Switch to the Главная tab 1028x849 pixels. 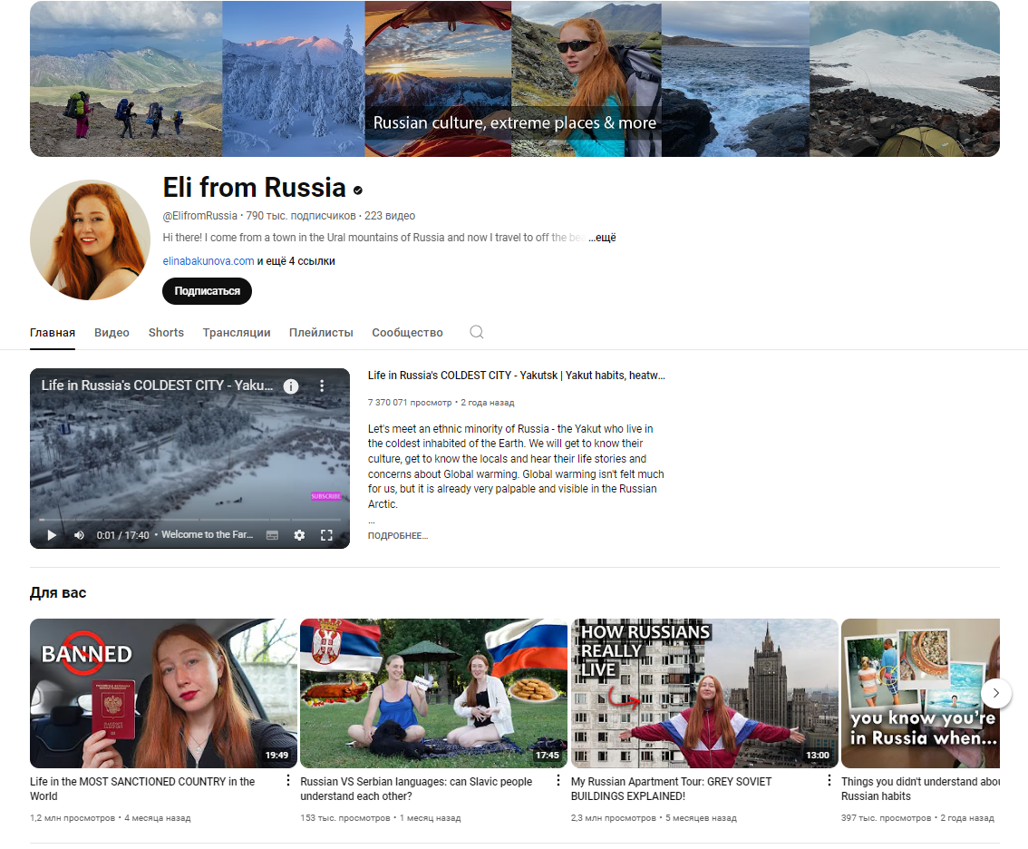click(53, 333)
